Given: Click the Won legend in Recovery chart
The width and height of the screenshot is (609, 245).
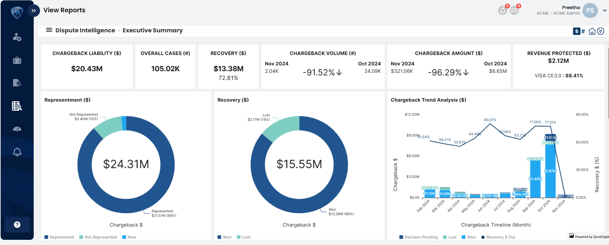Looking at the screenshot, I should pyautogui.click(x=225, y=237).
